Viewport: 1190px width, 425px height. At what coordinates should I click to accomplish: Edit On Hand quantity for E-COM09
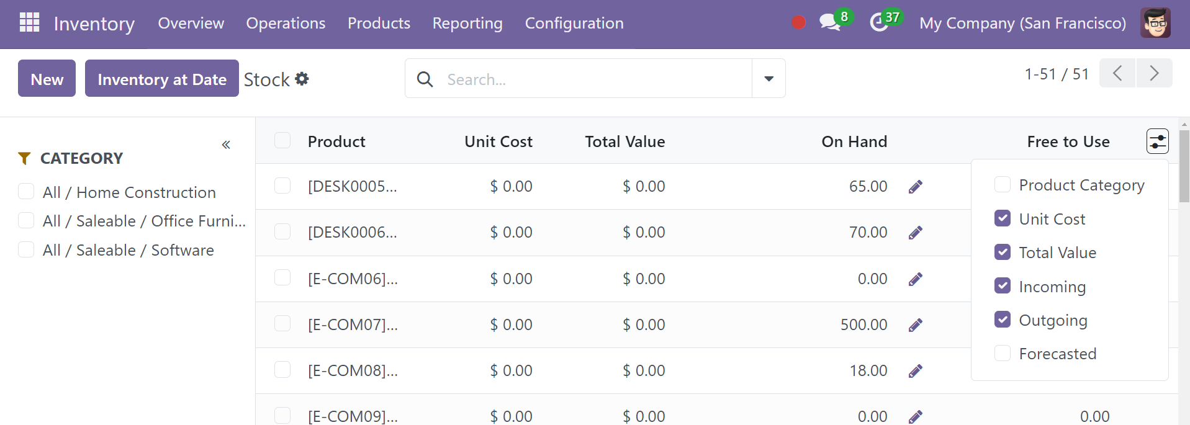point(916,416)
